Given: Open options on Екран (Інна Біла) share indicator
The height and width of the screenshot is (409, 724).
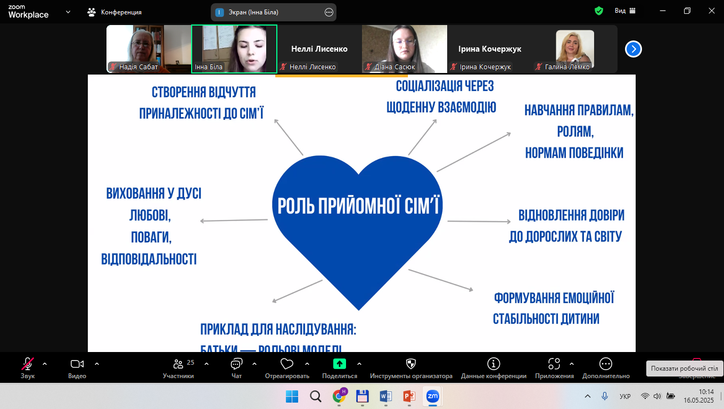Looking at the screenshot, I should (x=328, y=12).
